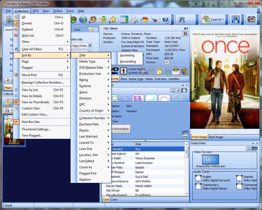Click the cast list scroll up arrow

[x=187, y=144]
